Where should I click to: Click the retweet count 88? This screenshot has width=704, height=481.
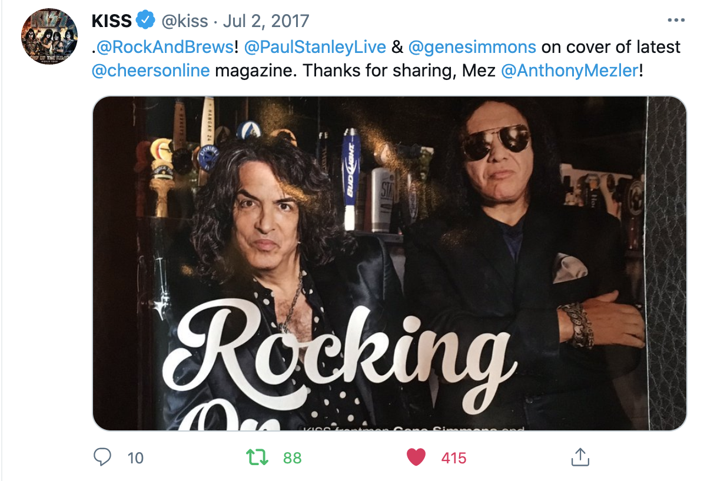[x=293, y=457]
